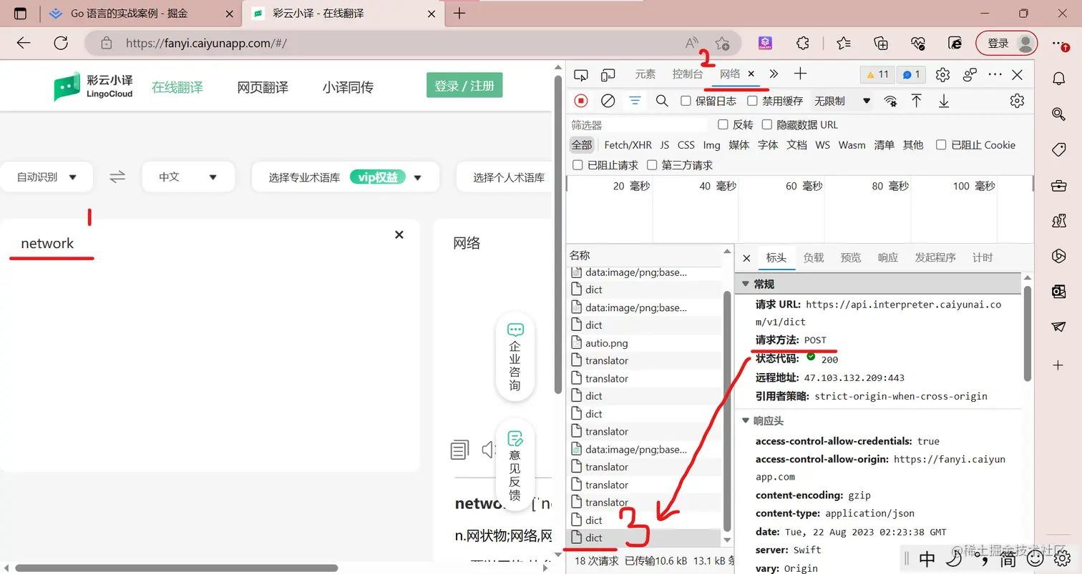Filter requests by Fetch/XHR
Screen dimensions: 1082x574
click(628, 144)
